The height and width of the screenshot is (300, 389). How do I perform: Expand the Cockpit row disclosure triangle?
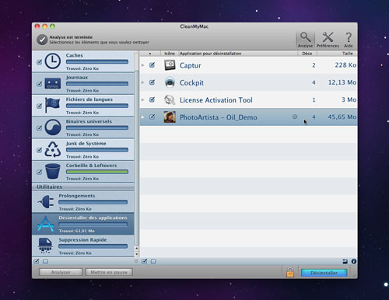pos(142,82)
